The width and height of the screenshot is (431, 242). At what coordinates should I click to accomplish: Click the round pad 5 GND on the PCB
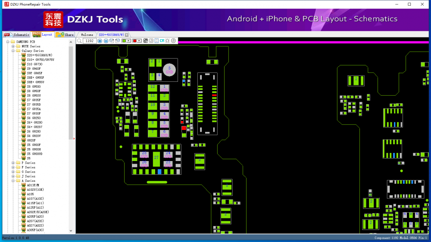tap(169, 70)
